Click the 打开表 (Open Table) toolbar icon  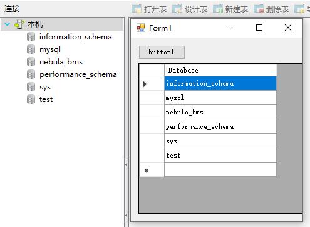coord(137,9)
